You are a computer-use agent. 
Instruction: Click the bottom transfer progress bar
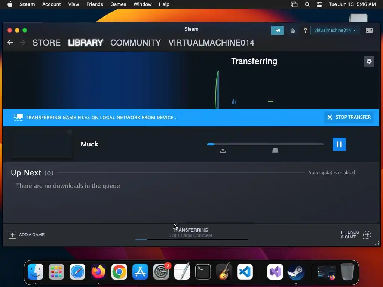(x=191, y=240)
